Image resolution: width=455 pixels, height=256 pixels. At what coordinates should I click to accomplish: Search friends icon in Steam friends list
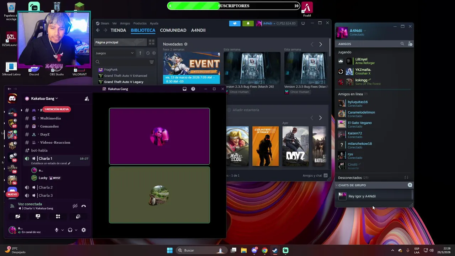(x=402, y=44)
